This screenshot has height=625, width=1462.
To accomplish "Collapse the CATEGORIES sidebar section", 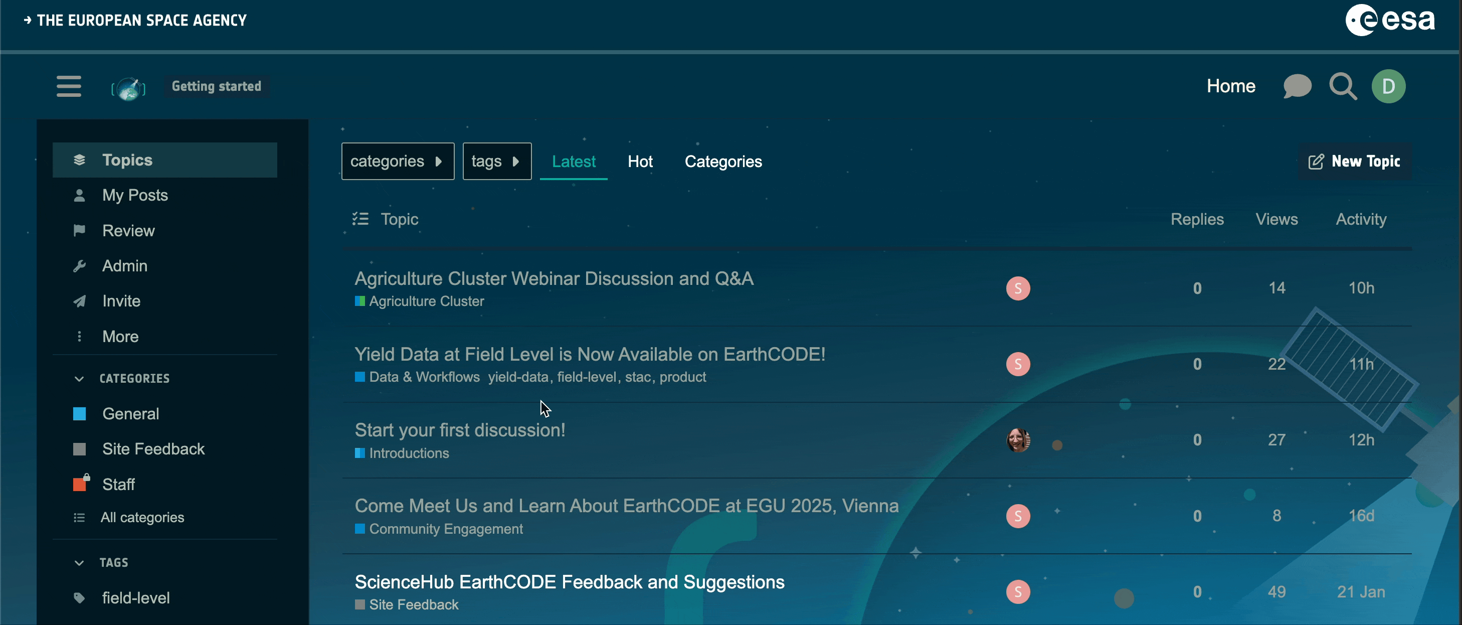I will [79, 379].
